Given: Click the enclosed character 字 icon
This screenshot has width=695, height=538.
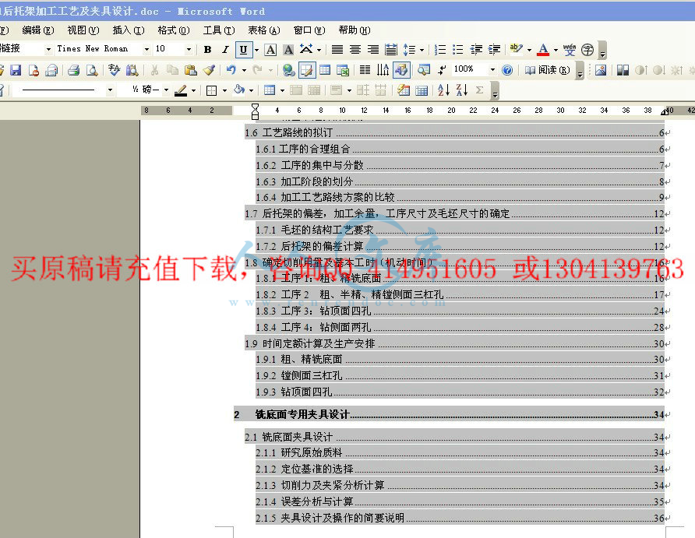Looking at the screenshot, I should (x=587, y=49).
